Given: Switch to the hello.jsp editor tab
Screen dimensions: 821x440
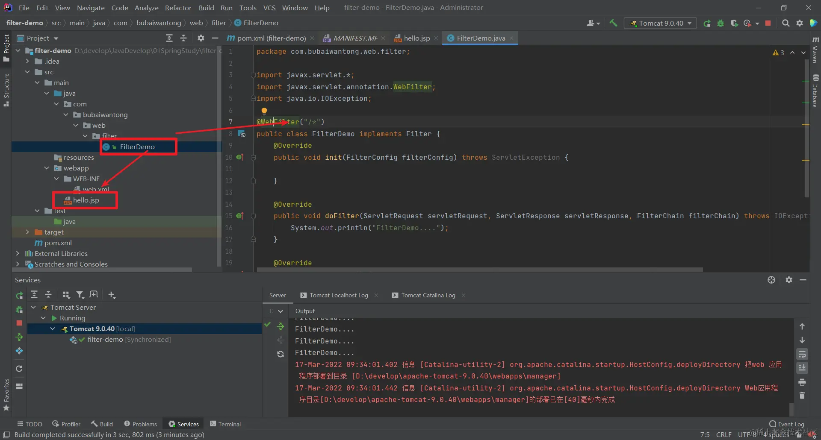Looking at the screenshot, I should coord(416,38).
